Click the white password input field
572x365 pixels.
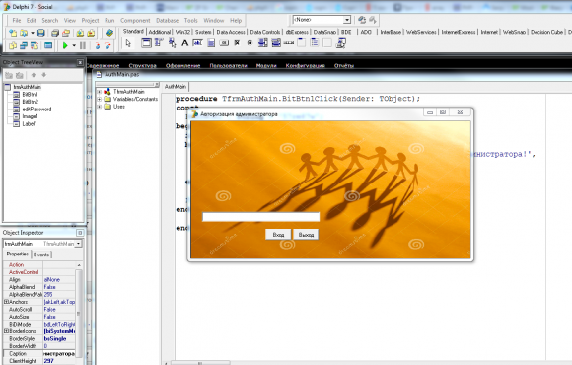(x=260, y=217)
